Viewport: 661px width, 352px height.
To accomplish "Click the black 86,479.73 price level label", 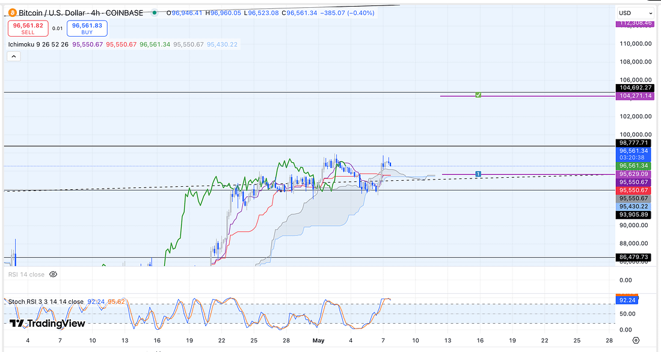I will click(635, 257).
